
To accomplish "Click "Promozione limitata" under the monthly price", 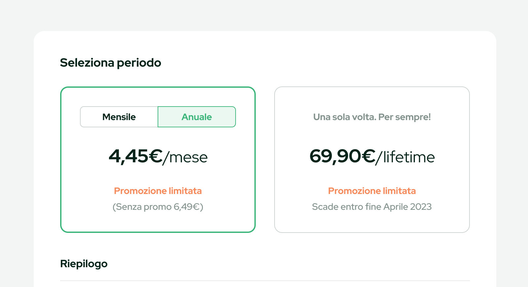I will tap(158, 191).
